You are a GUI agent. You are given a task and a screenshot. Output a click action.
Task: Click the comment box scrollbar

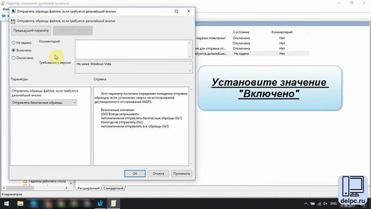click(190, 49)
